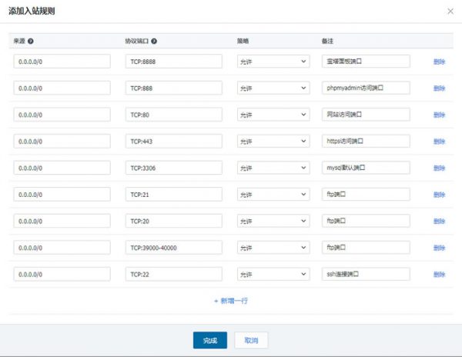This screenshot has height=357, width=462.
Task: Click the source field of the first row
Action: [x=62, y=62]
